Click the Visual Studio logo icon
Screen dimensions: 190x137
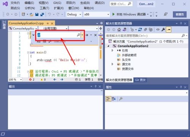[5, 4]
